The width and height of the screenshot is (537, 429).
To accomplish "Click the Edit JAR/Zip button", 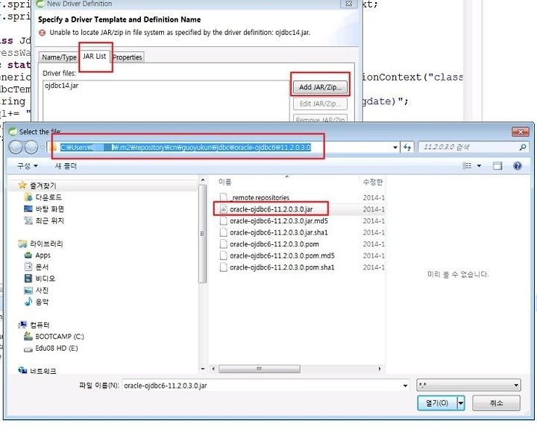I will pos(320,104).
